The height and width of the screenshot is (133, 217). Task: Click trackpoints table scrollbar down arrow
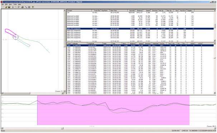214,93
